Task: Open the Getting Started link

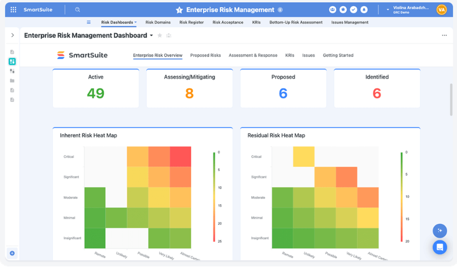Action: point(338,55)
